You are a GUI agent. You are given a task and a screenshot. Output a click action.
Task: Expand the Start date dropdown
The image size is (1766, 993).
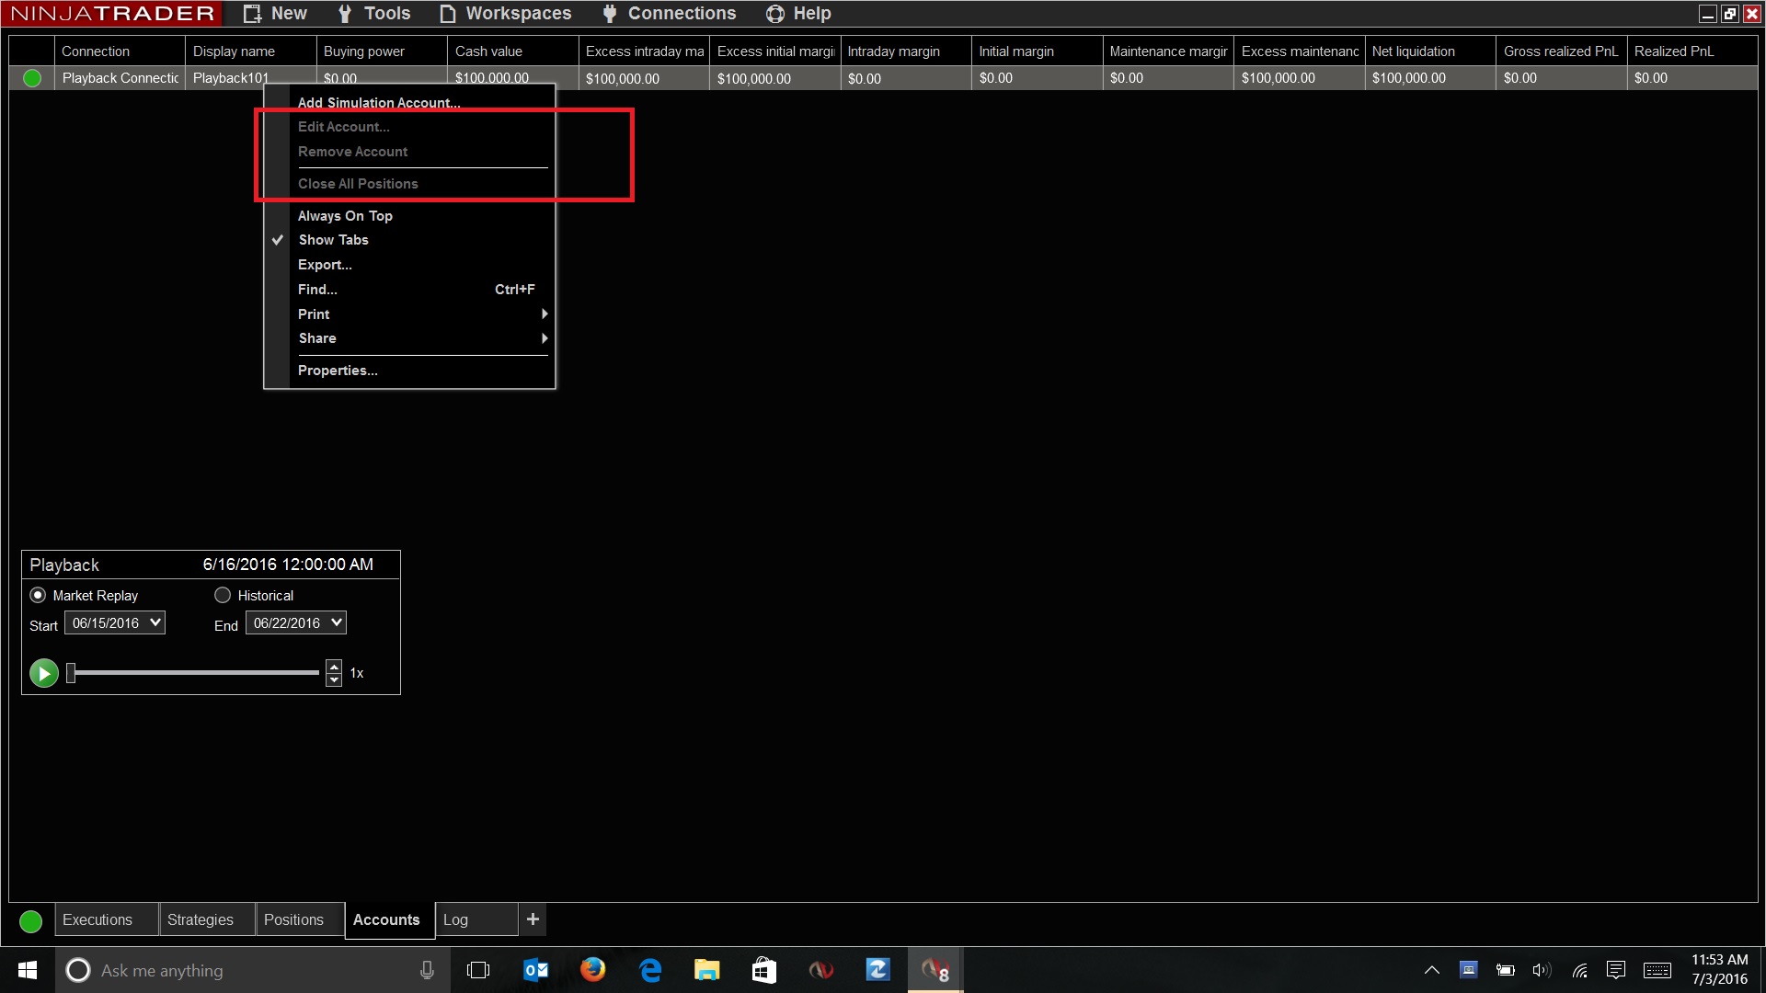tap(155, 622)
